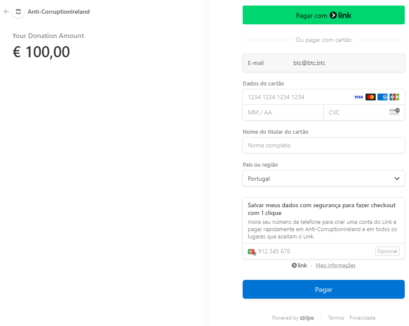This screenshot has width=409, height=326.
Task: Focus the card number input field
Action: point(299,97)
